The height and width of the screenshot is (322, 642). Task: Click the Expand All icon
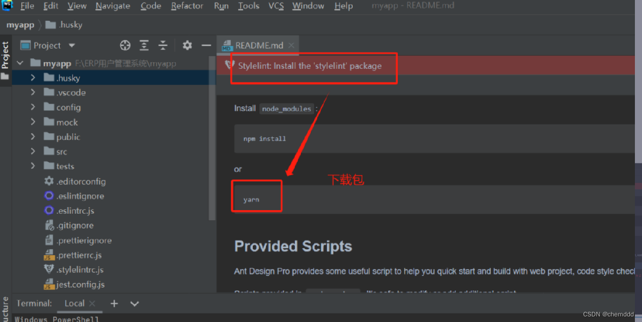pyautogui.click(x=144, y=46)
